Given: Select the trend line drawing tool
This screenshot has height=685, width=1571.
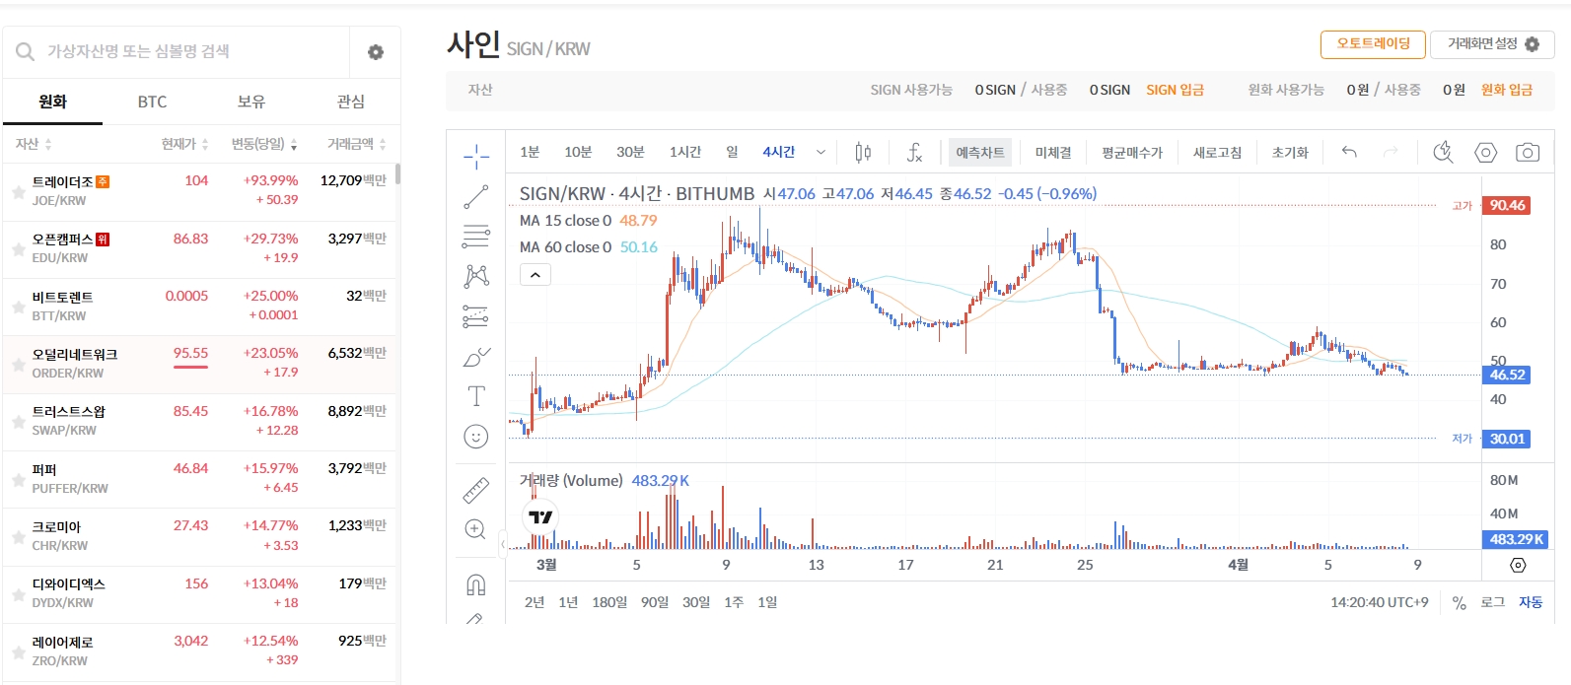Looking at the screenshot, I should 476,196.
